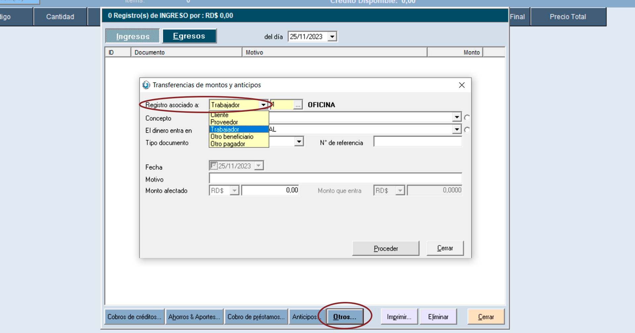Select the radio button beside El dinero entra en

click(467, 130)
